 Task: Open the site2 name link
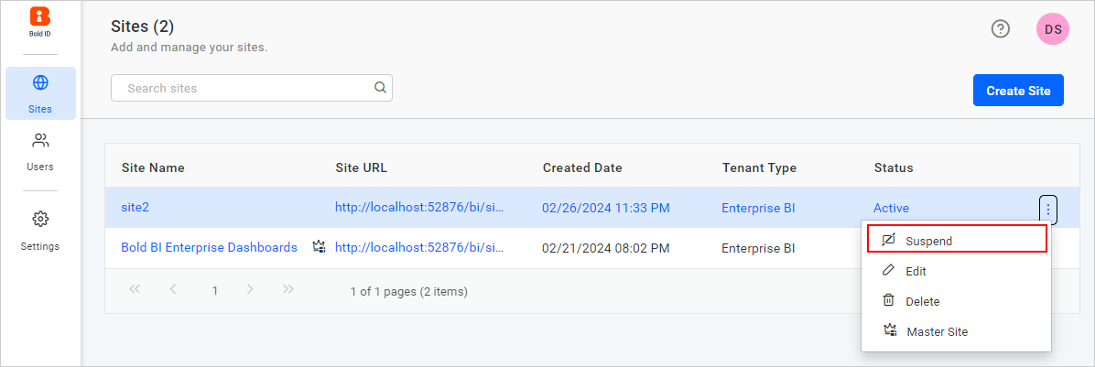point(135,208)
